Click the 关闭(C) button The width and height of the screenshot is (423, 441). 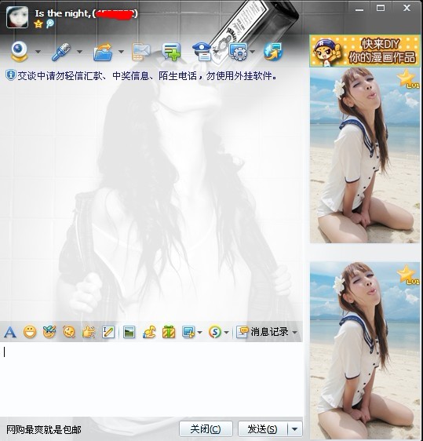pos(206,429)
